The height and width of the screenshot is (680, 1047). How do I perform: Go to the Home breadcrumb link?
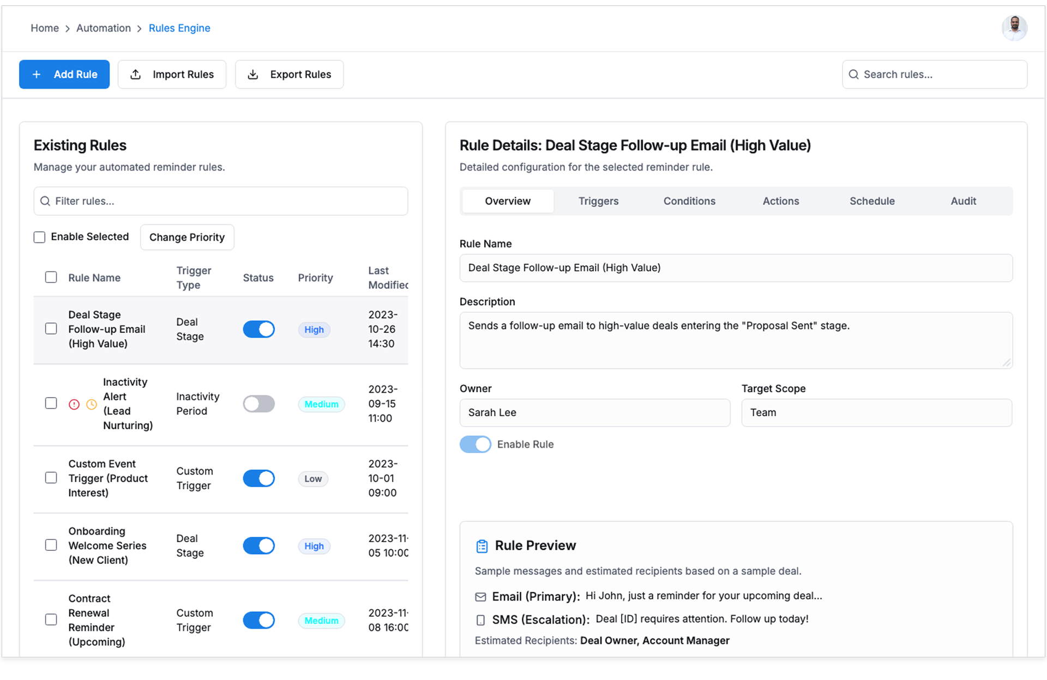tap(45, 28)
